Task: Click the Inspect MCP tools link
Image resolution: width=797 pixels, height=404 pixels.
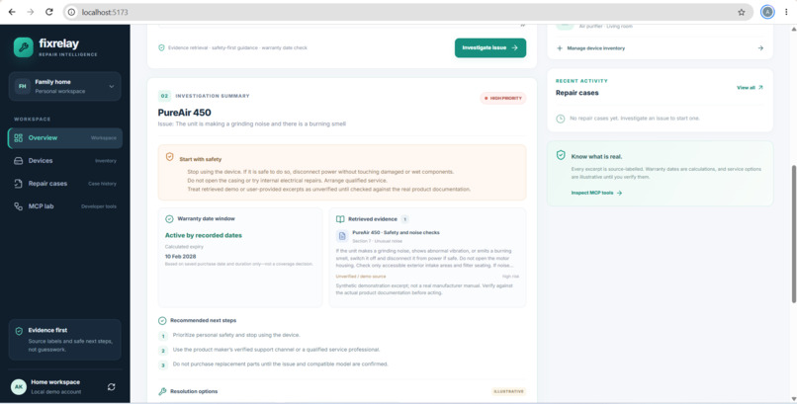Action: (x=596, y=193)
